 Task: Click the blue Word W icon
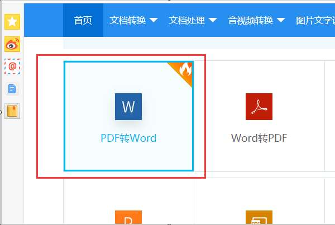128,107
